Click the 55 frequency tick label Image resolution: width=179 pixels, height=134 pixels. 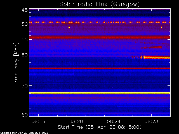(25, 40)
